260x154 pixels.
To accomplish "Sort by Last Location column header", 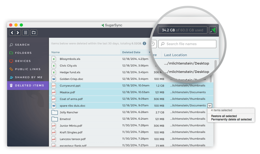I will [x=175, y=55].
